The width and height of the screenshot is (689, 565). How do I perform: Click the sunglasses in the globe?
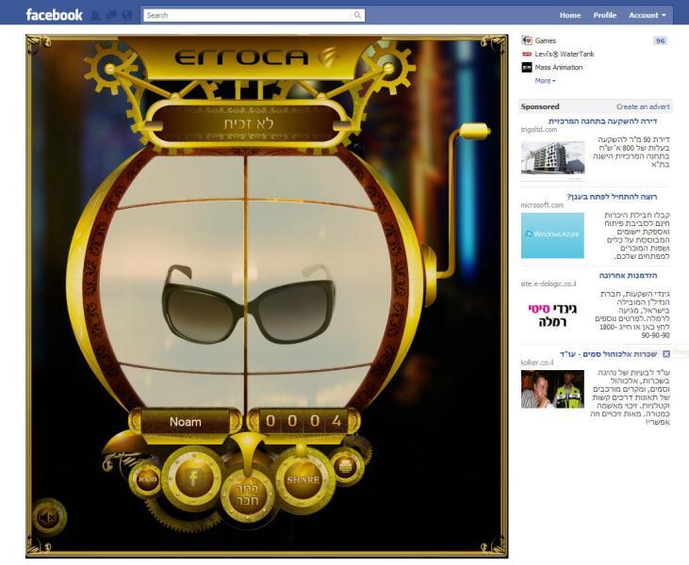click(x=248, y=304)
